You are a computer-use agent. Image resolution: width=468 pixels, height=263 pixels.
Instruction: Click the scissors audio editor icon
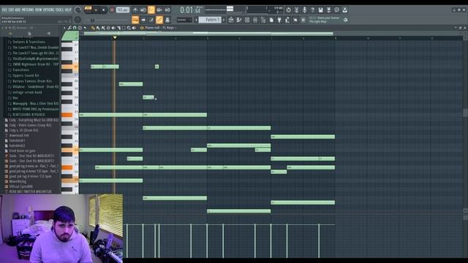tap(296, 9)
